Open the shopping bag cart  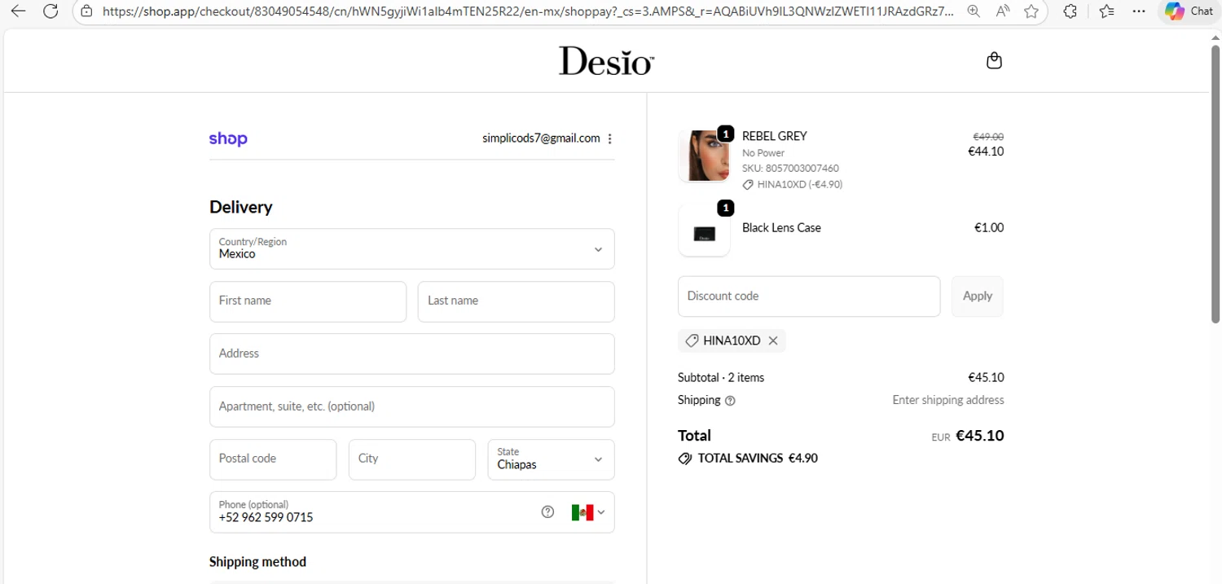tap(994, 60)
